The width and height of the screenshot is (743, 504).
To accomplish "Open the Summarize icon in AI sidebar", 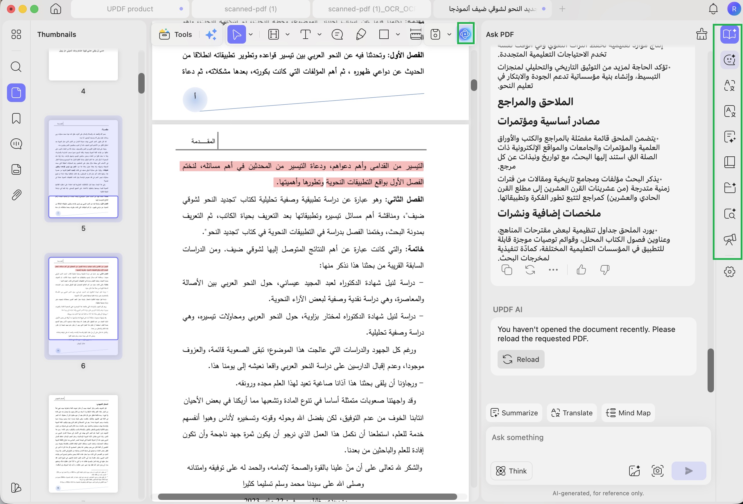I will 730,137.
